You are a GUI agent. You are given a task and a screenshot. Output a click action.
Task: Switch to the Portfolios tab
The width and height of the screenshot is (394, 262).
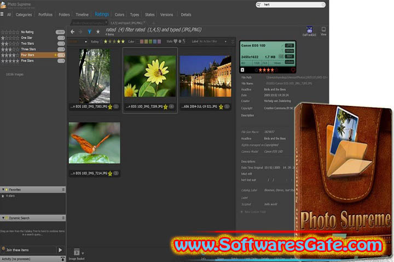point(45,15)
